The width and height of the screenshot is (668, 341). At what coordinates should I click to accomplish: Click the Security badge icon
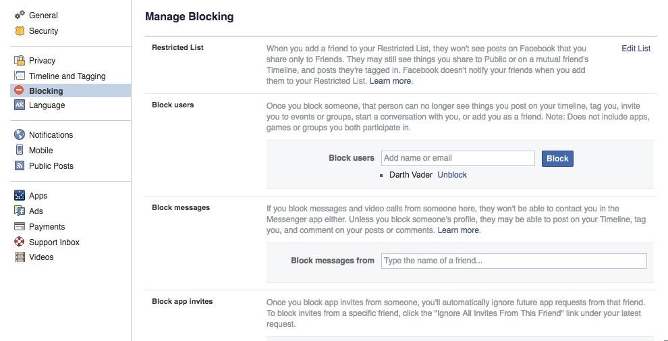pos(20,30)
